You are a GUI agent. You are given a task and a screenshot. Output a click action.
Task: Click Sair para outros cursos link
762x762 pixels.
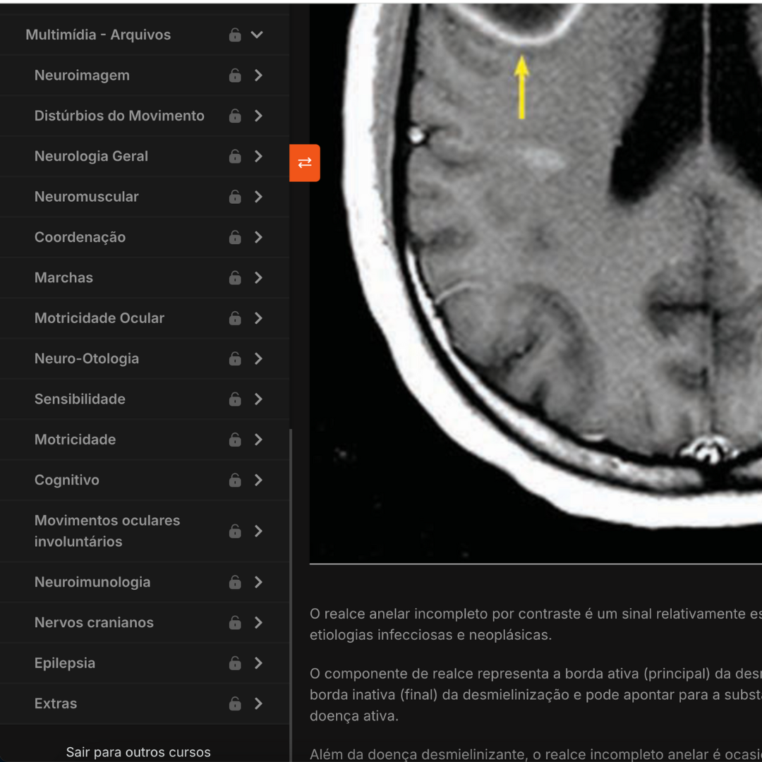138,752
